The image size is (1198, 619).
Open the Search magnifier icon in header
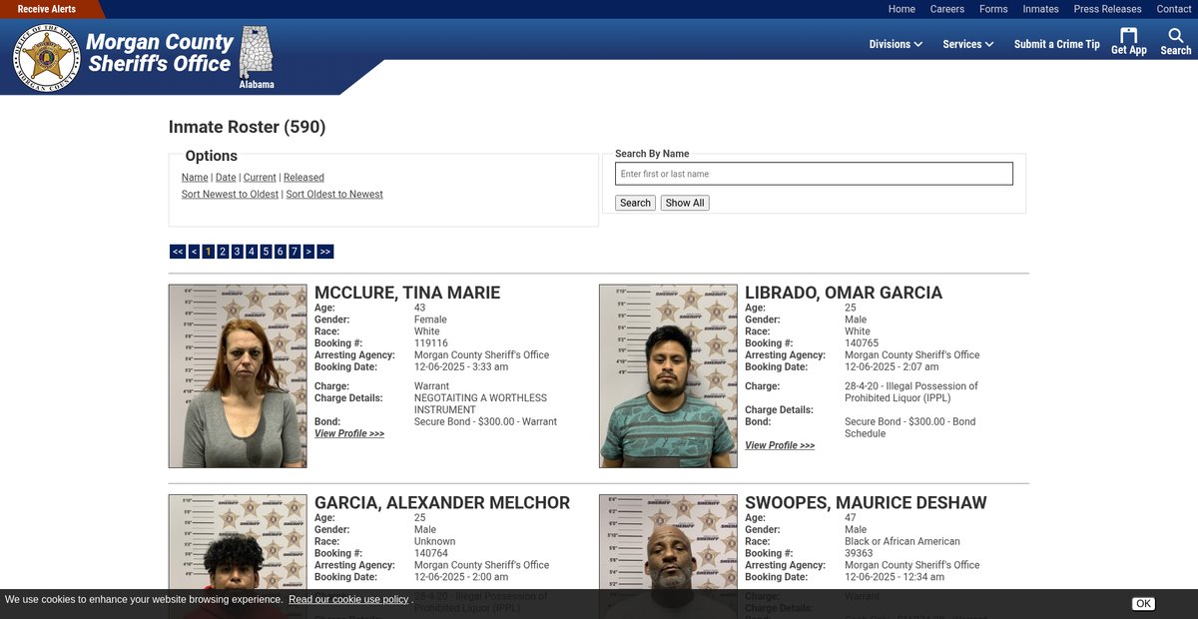1175,42
